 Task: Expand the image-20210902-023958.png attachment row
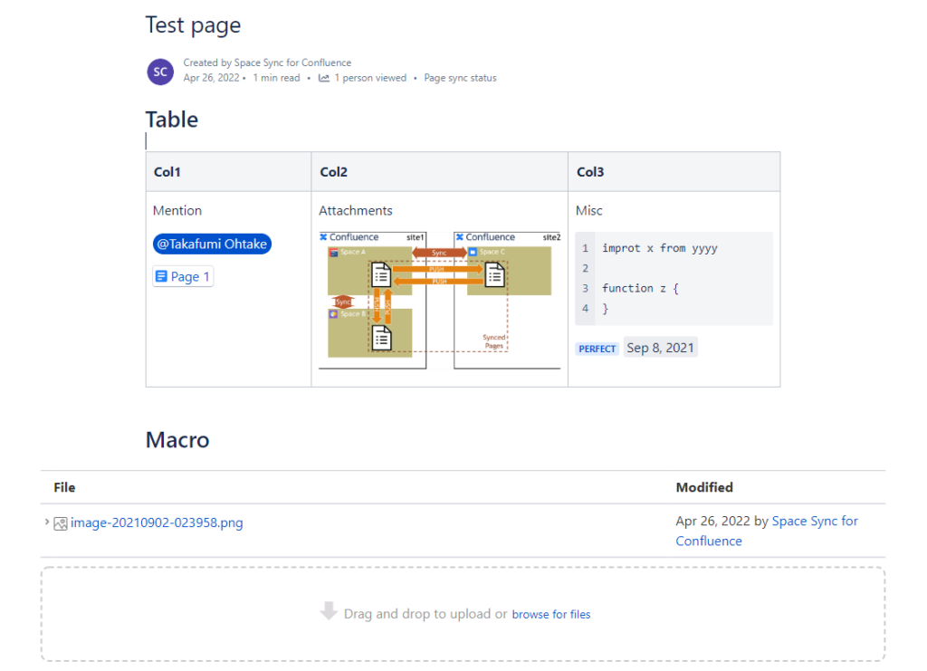tap(47, 522)
